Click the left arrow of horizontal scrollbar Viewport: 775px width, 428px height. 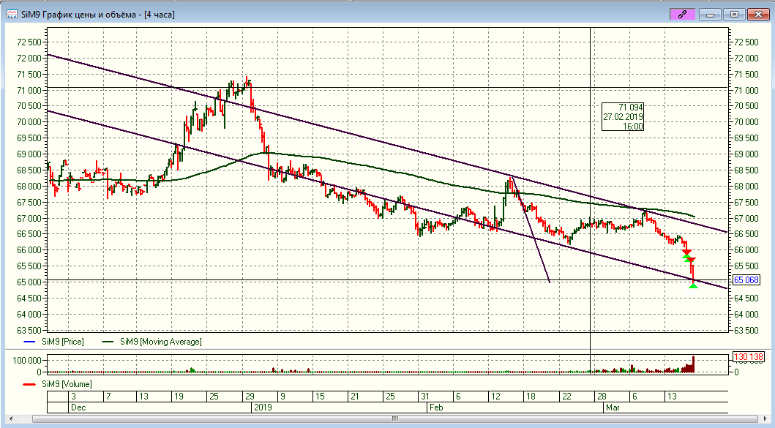pyautogui.click(x=38, y=419)
